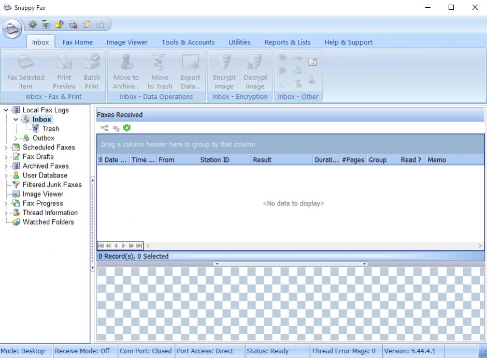The height and width of the screenshot is (358, 487).
Task: Click the Memo column header
Action: pyautogui.click(x=455, y=160)
